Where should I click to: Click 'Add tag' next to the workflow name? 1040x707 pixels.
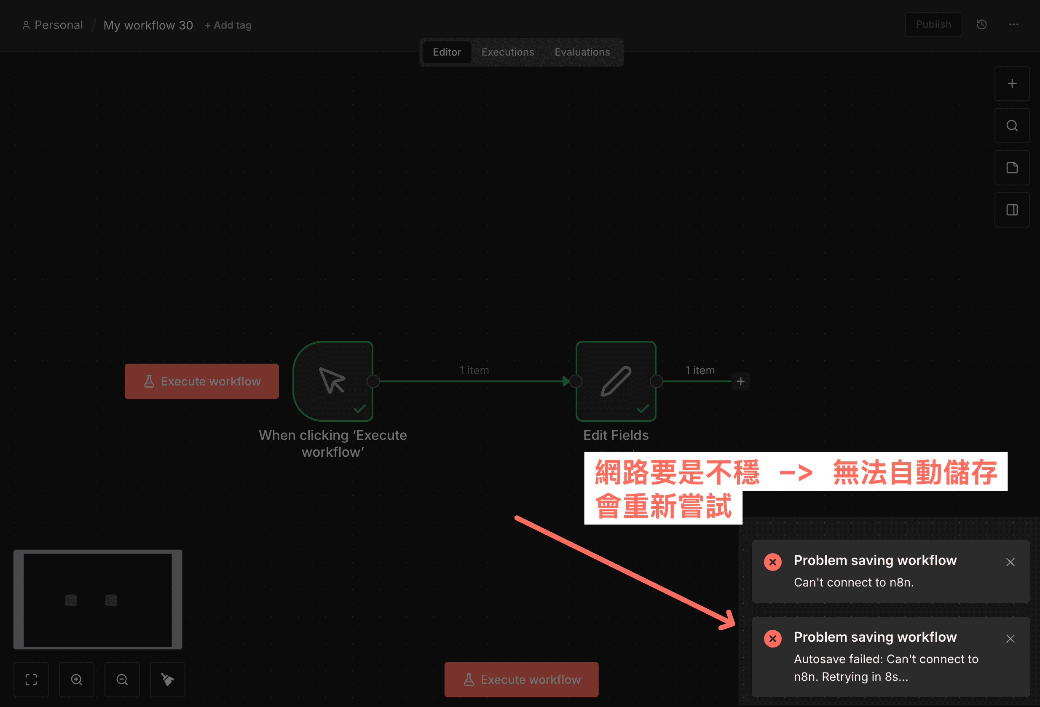point(228,25)
